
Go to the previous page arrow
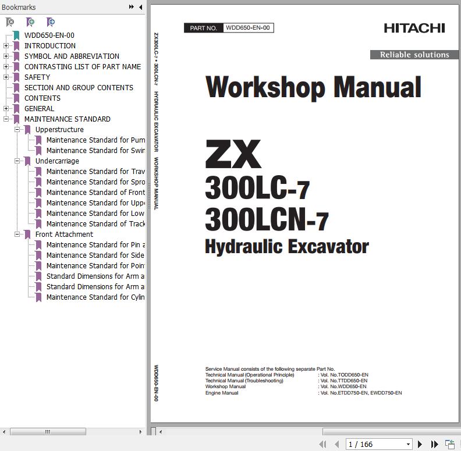[x=337, y=444]
